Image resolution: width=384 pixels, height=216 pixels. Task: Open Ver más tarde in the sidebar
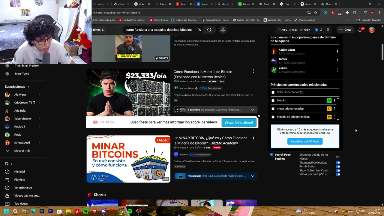click(x=23, y=187)
